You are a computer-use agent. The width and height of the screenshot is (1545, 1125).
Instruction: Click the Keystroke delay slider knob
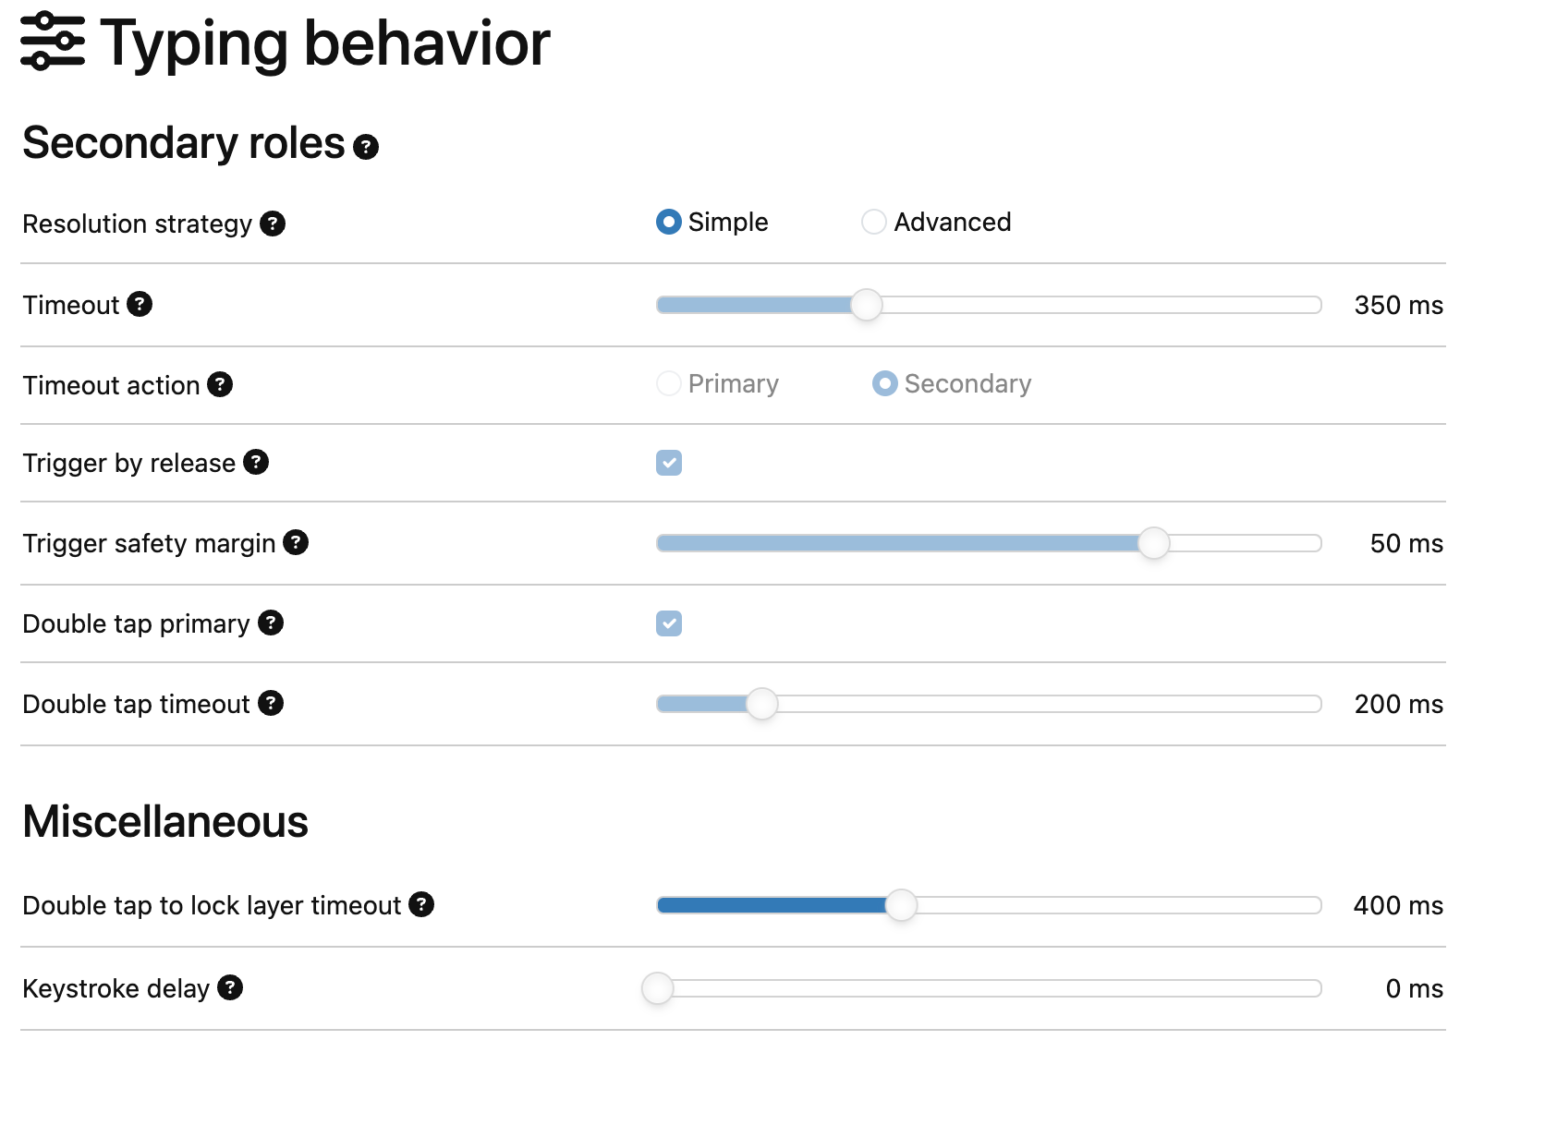(658, 988)
